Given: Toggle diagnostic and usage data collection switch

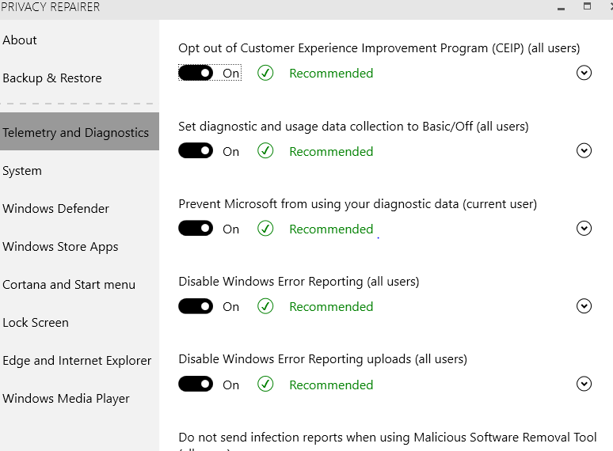Looking at the screenshot, I should pyautogui.click(x=196, y=150).
